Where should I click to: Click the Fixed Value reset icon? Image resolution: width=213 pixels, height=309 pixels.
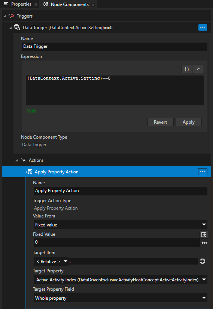point(204,235)
